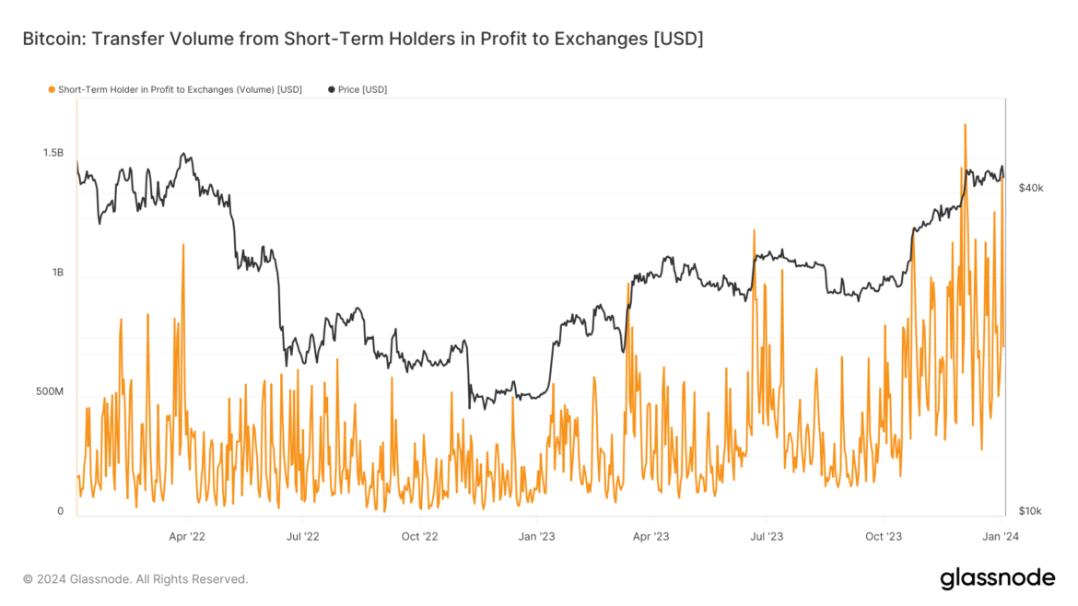Select the Jul '23 date label
This screenshot has height=606, width=1078.
pos(767,534)
